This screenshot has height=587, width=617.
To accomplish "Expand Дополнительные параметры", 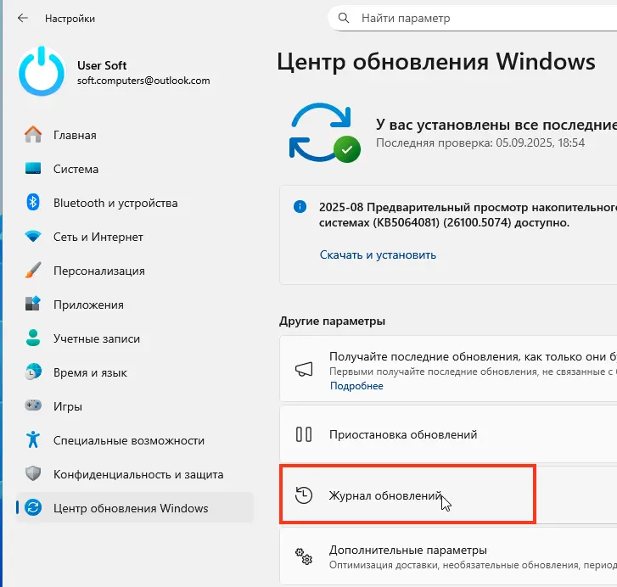I will (407, 550).
